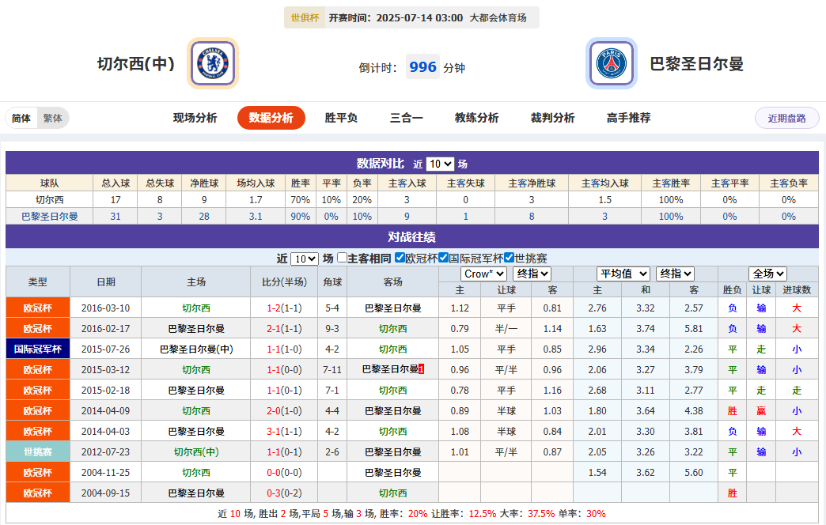The height and width of the screenshot is (525, 826).
Task: Click the 近期盘路 button
Action: pos(786,118)
